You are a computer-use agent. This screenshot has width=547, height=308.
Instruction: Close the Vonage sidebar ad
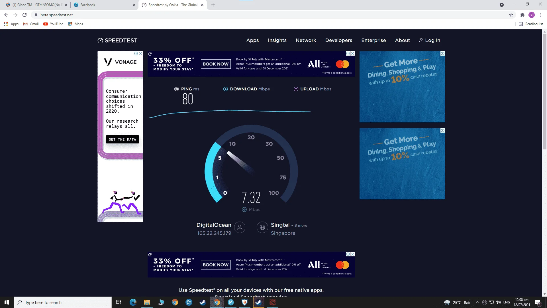click(140, 53)
